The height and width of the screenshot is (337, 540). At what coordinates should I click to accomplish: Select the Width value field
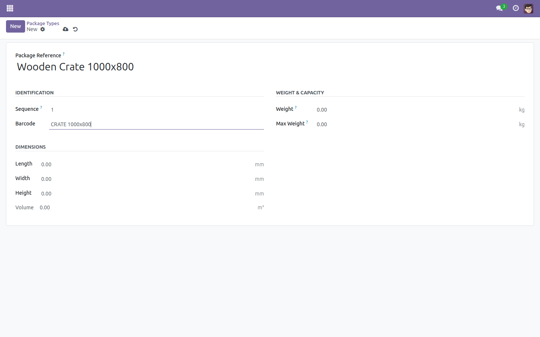point(145,179)
